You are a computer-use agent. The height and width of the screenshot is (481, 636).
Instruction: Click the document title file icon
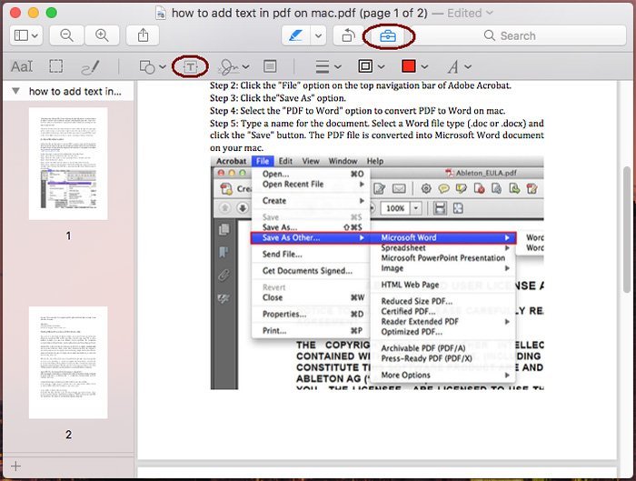tap(161, 14)
